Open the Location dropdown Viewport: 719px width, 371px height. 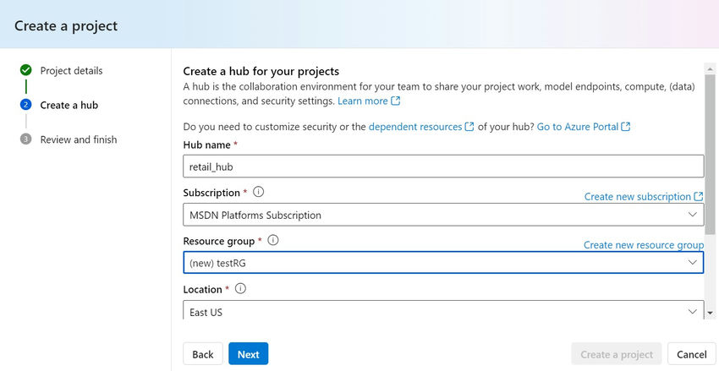pyautogui.click(x=443, y=309)
